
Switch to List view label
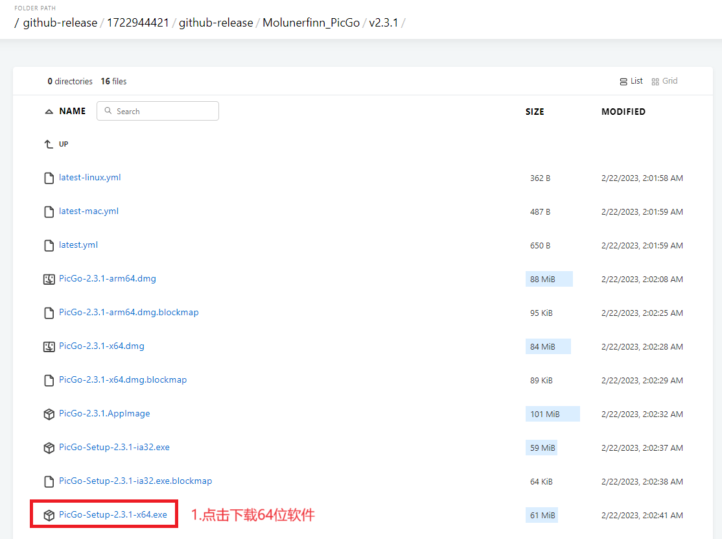click(x=636, y=81)
